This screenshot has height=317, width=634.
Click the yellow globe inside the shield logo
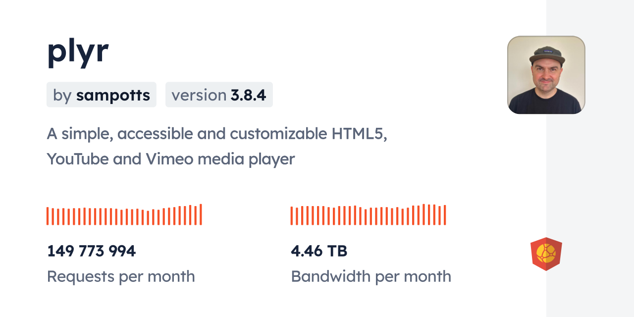(546, 253)
